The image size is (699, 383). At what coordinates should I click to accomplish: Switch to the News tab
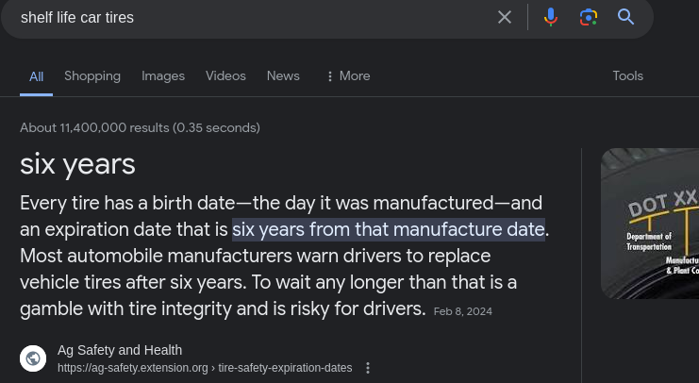click(x=283, y=75)
